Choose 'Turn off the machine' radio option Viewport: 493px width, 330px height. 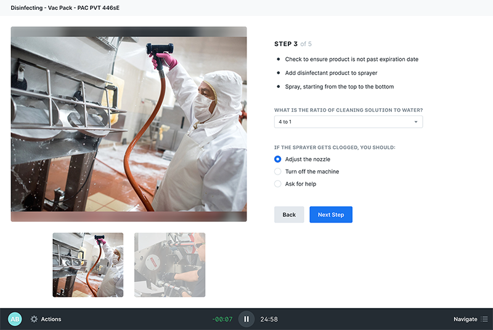pyautogui.click(x=278, y=171)
